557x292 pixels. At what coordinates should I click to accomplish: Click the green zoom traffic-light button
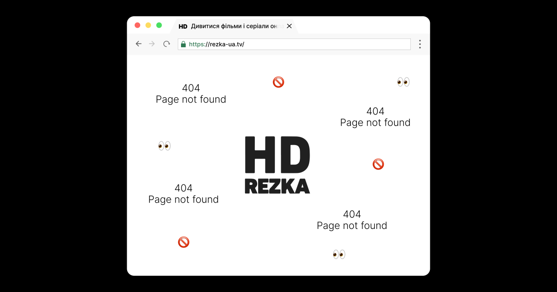(160, 25)
